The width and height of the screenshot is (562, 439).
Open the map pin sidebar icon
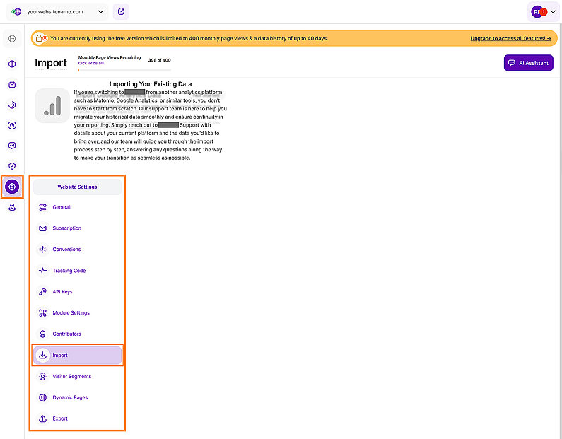[12, 208]
